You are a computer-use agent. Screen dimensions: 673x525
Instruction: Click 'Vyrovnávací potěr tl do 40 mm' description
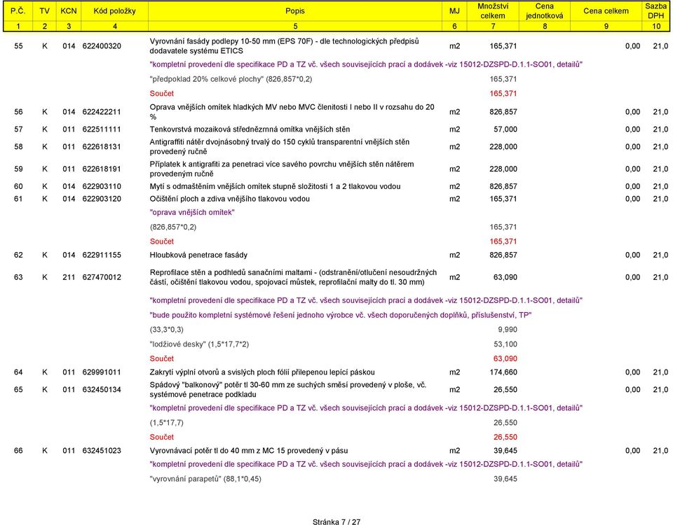coord(248,450)
